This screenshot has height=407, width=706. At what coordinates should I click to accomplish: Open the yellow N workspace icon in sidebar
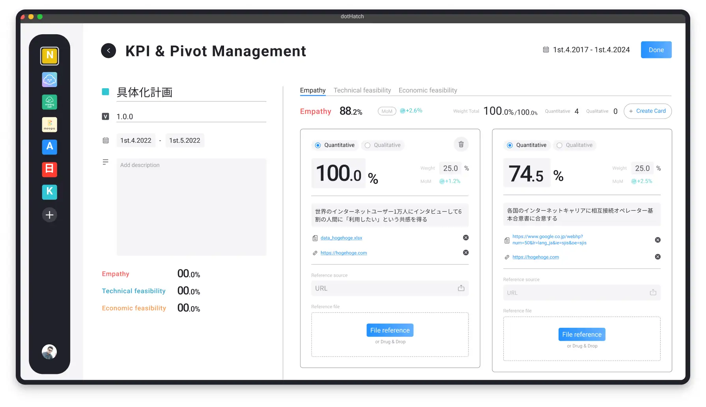[50, 56]
